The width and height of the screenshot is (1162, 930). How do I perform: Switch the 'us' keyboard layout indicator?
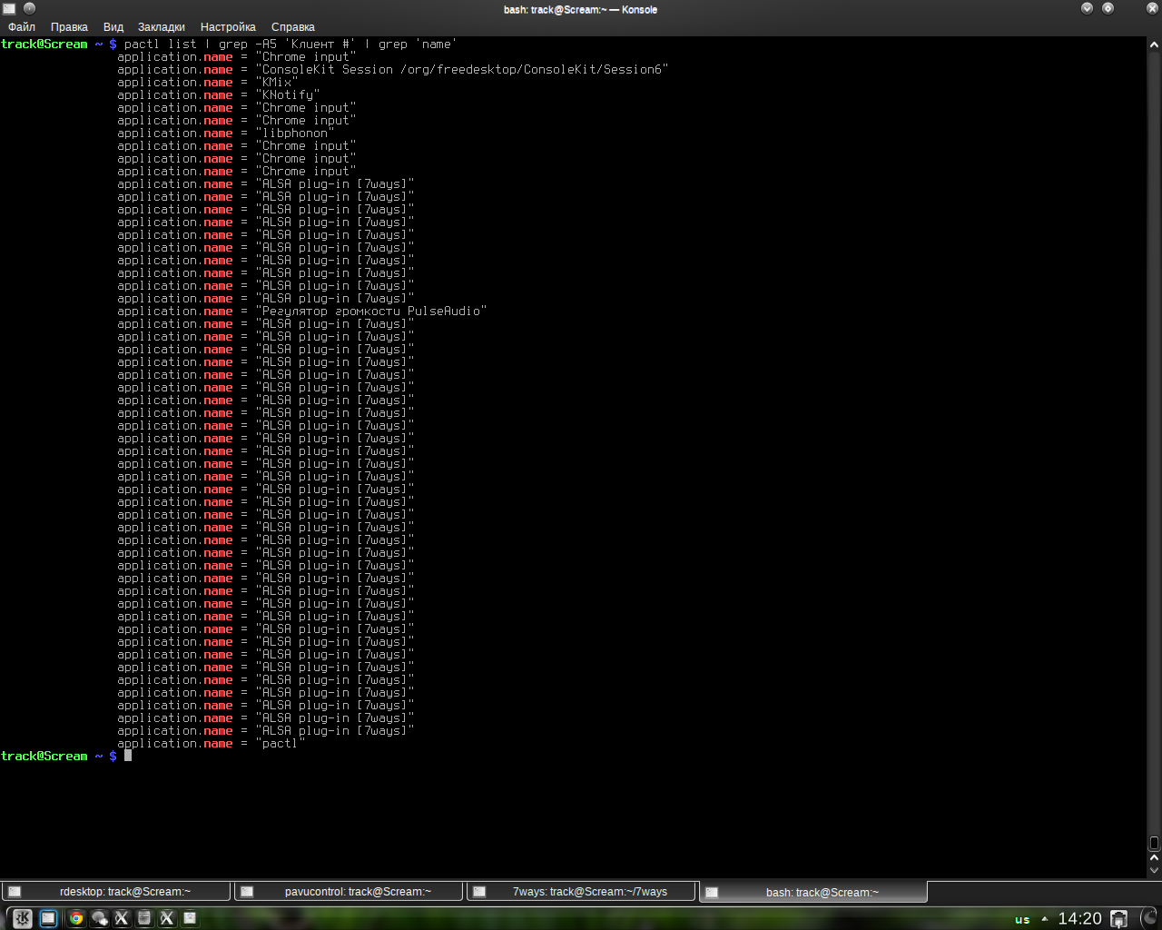1022,919
